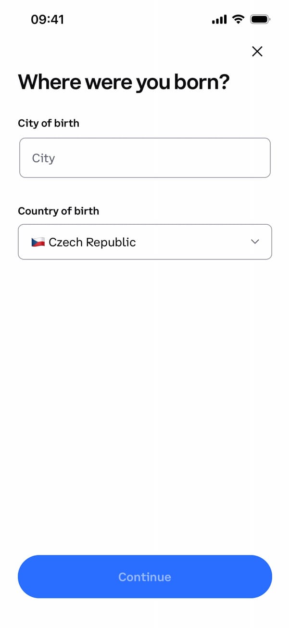Viewport: 290px width, 628px height.
Task: Tap the word "Czech" beside the flag
Action: 66,242
